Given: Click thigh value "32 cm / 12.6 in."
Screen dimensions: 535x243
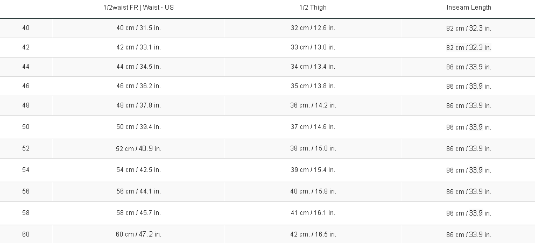Looking at the screenshot, I should (x=313, y=28).
